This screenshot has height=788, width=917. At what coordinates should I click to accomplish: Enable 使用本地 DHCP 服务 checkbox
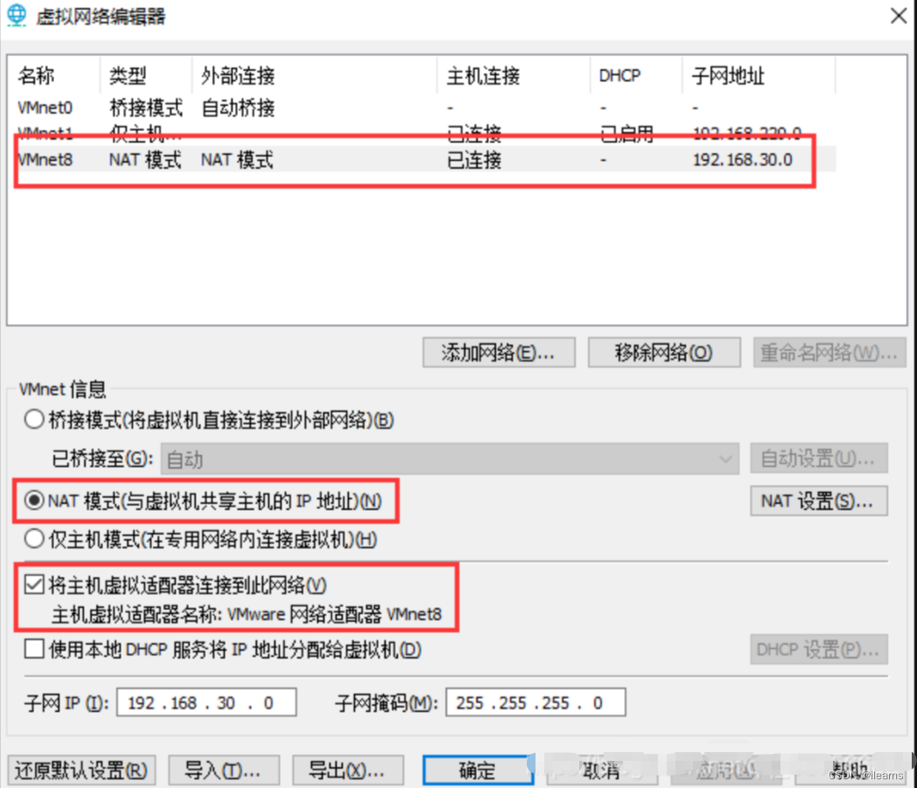click(x=34, y=649)
